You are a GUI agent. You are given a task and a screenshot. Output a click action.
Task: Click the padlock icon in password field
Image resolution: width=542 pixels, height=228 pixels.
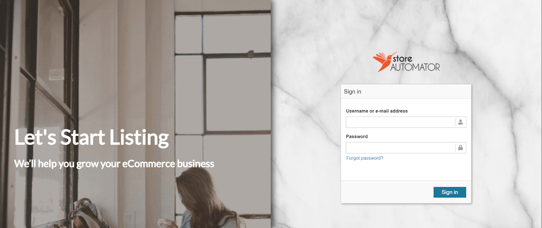(x=460, y=147)
